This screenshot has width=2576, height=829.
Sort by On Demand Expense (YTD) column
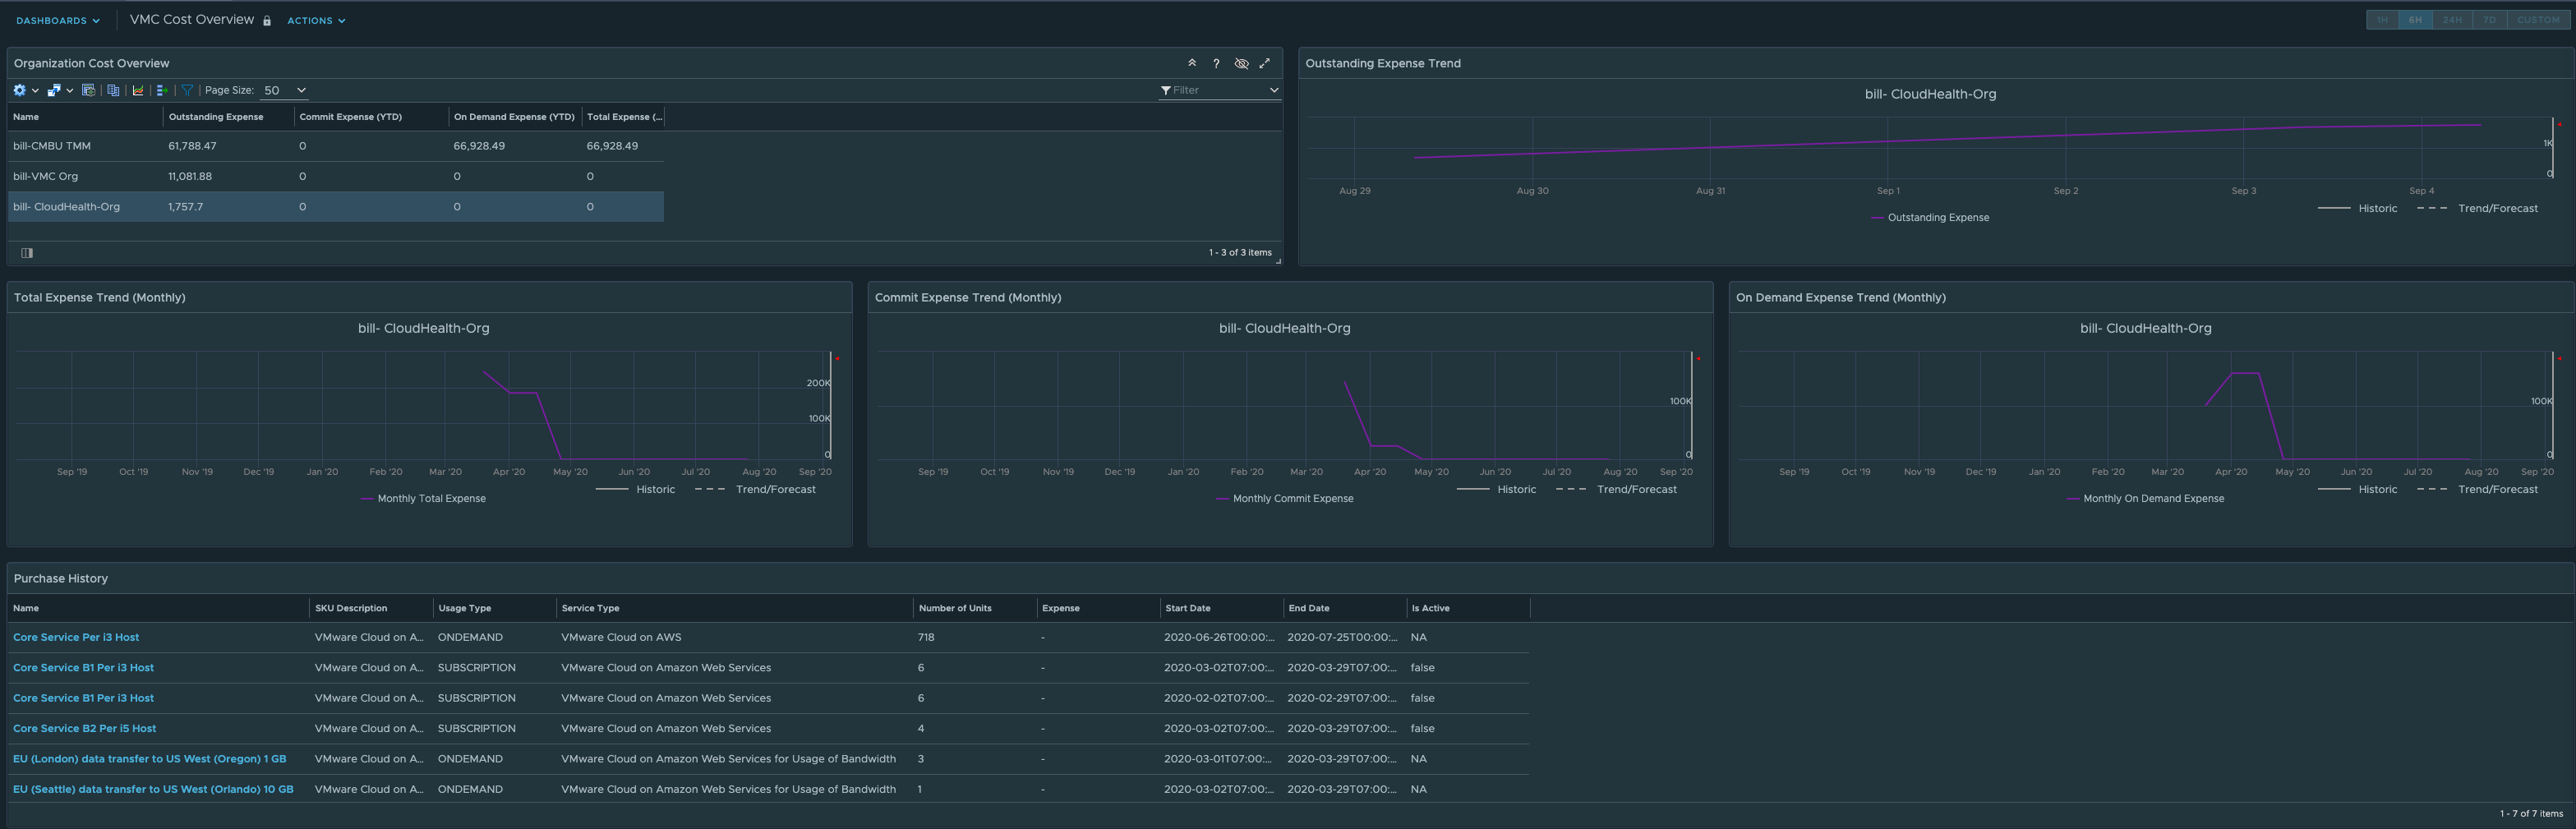514,117
